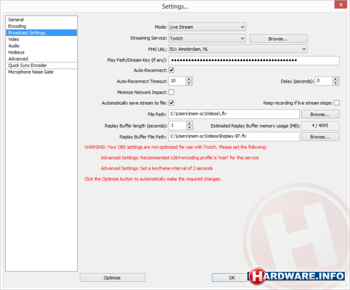Click the 'Click the Optimize button to automatically' text

click(153, 179)
